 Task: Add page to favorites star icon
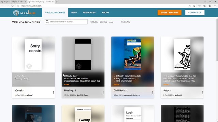click(194, 6)
